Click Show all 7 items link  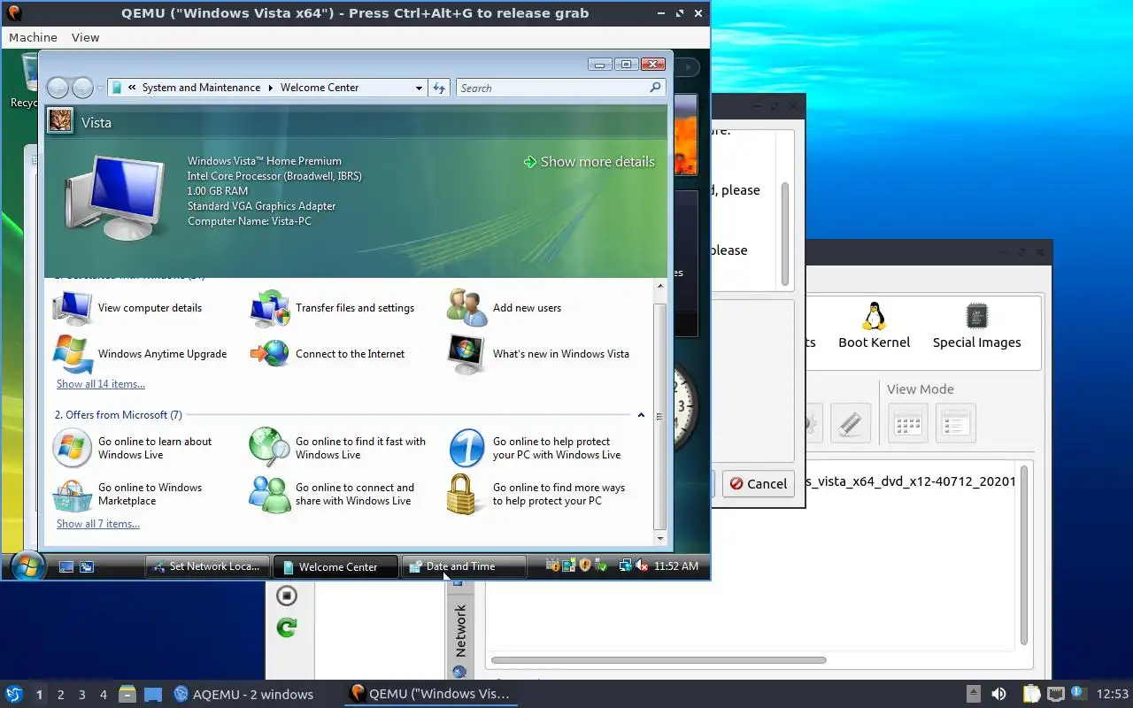pyautogui.click(x=98, y=524)
